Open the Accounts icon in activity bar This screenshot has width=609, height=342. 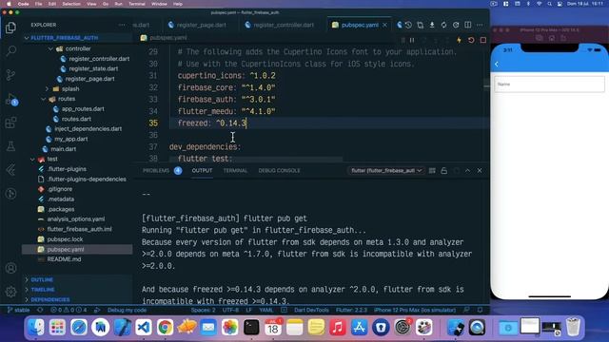click(10, 268)
